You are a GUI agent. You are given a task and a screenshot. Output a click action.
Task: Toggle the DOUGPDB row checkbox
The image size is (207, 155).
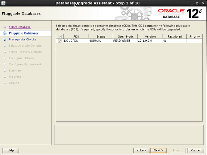click(60, 41)
